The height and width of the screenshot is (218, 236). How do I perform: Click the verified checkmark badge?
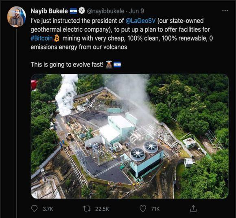tap(82, 11)
